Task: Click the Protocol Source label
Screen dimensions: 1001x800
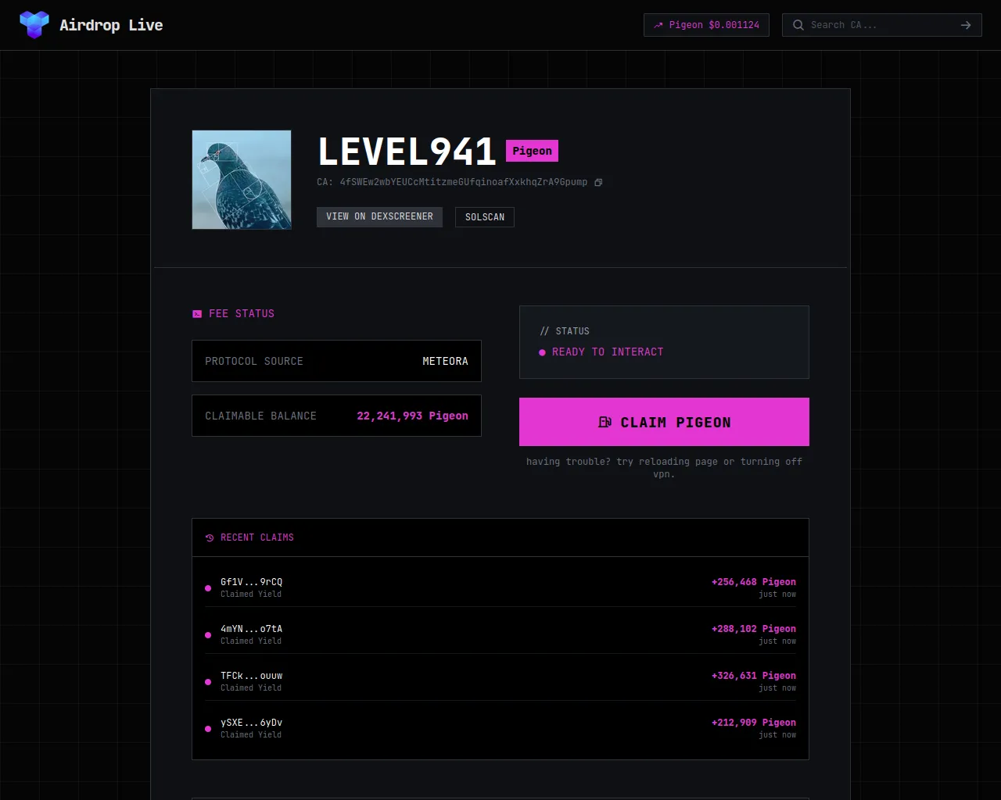Action: (253, 361)
